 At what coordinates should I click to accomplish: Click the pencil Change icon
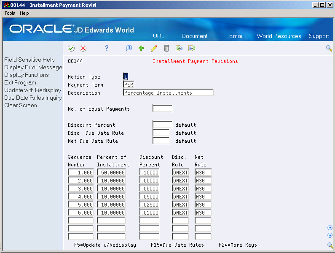[154, 48]
